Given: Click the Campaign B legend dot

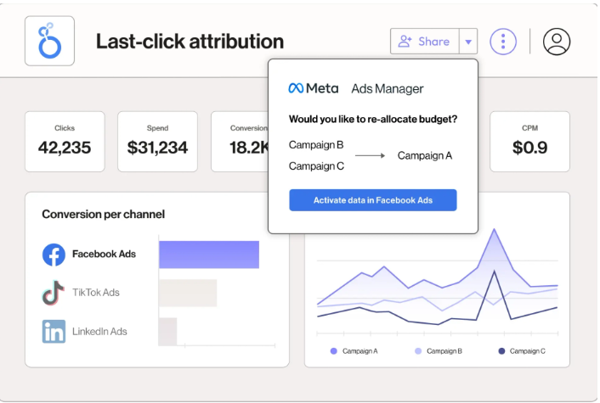Looking at the screenshot, I should tap(418, 351).
